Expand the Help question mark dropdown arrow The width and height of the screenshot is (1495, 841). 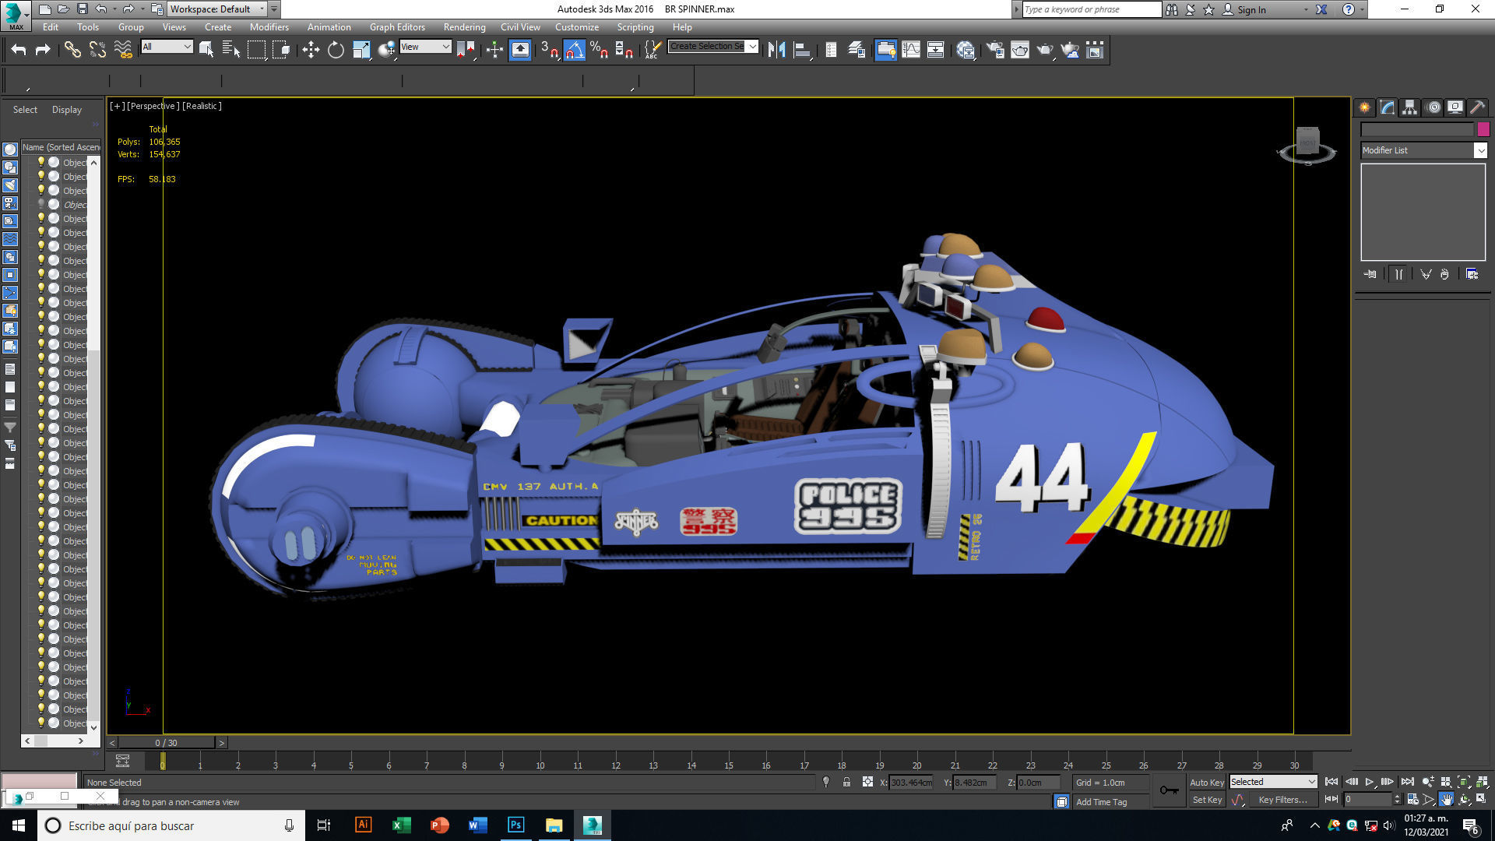coord(1362,9)
